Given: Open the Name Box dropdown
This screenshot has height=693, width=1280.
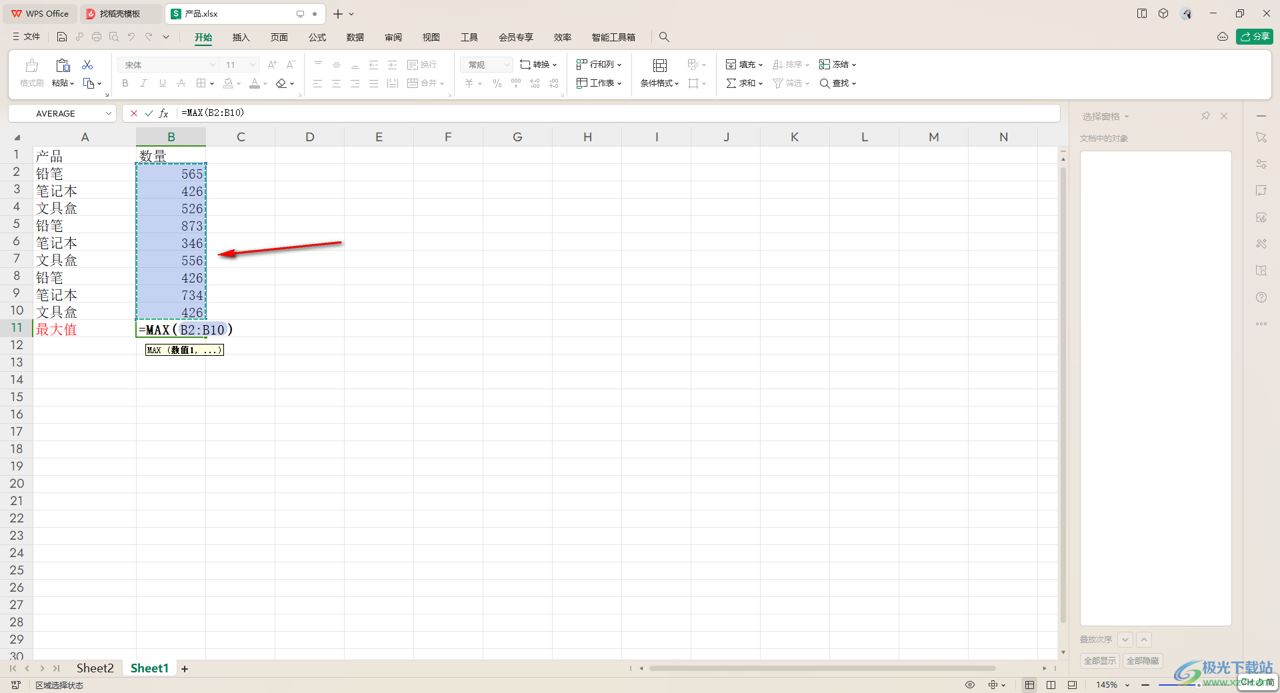Looking at the screenshot, I should pyautogui.click(x=109, y=113).
